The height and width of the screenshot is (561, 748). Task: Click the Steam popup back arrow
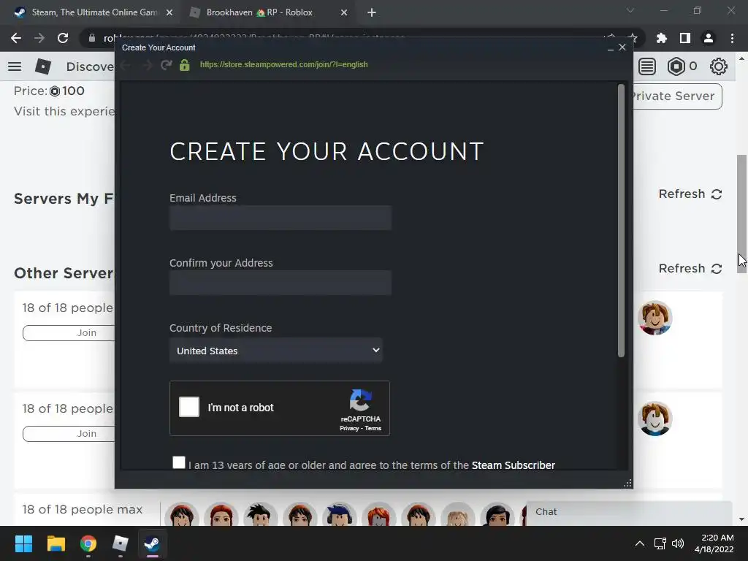click(x=126, y=65)
